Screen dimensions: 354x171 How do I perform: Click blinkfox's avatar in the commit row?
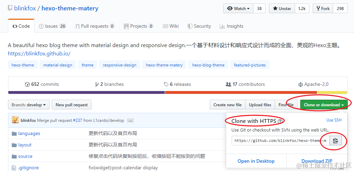pyautogui.click(x=15, y=120)
